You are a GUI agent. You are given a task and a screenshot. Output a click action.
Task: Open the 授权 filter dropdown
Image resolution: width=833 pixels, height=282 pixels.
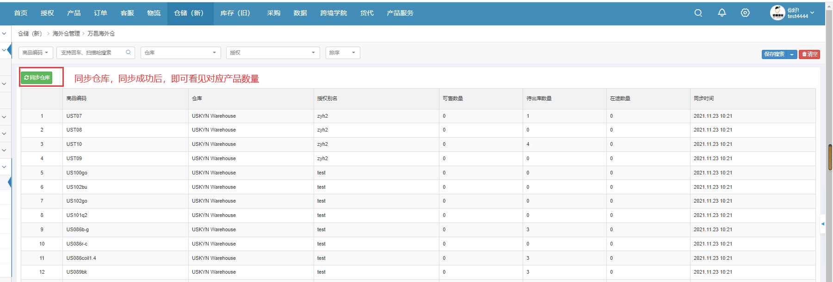[x=273, y=53]
